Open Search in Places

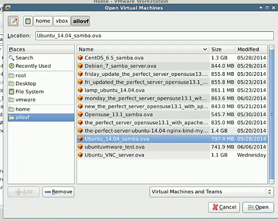41,58
